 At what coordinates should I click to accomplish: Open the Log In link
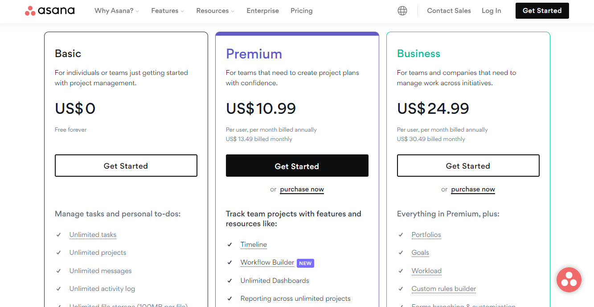coord(491,11)
